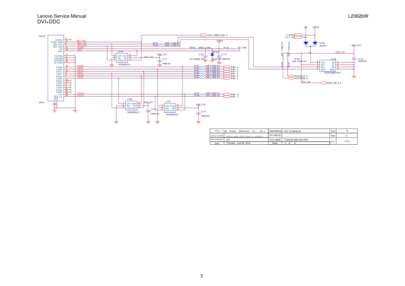Click the page number 3 at bottom

202,276
